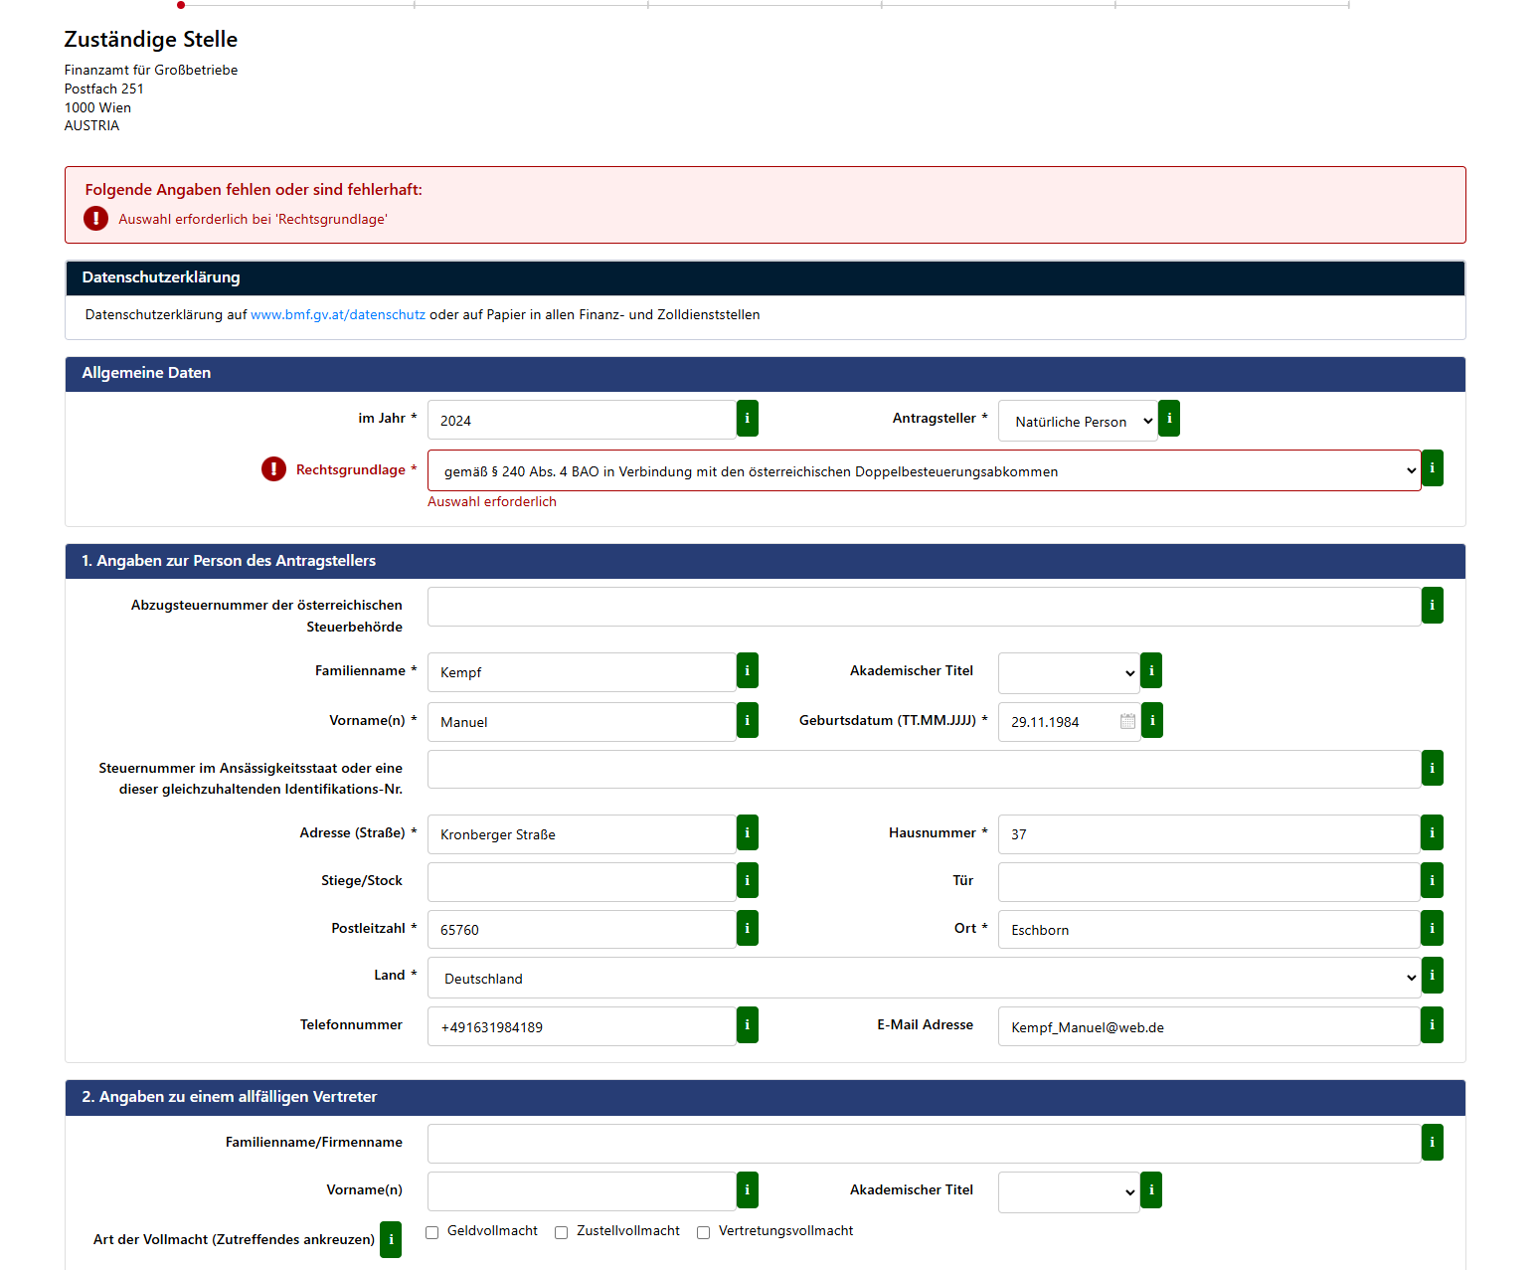Click the Telefonnummer input field

point(582,1026)
